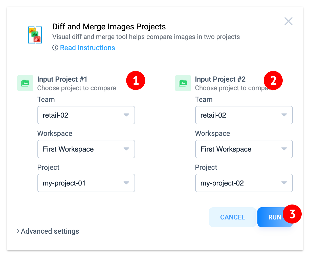310x259 pixels.
Task: Click the info icon beside Read Instructions
Action: pos(55,48)
